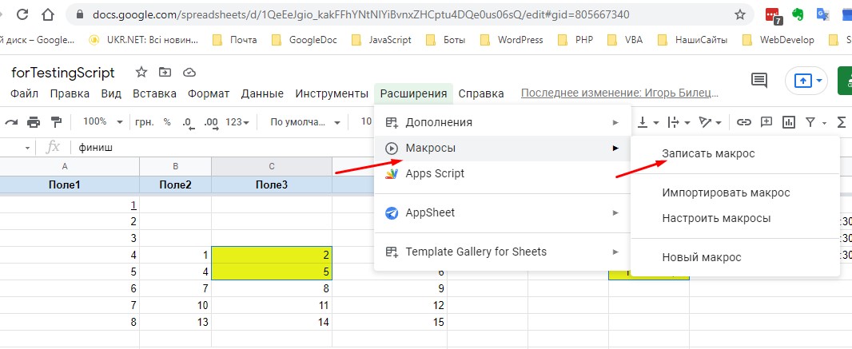Select Импортировать макрос menu entry
The image size is (852, 349).
click(x=726, y=192)
